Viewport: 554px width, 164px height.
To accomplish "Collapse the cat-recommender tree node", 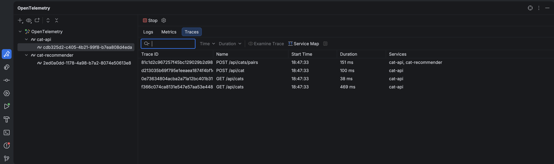I will point(26,55).
